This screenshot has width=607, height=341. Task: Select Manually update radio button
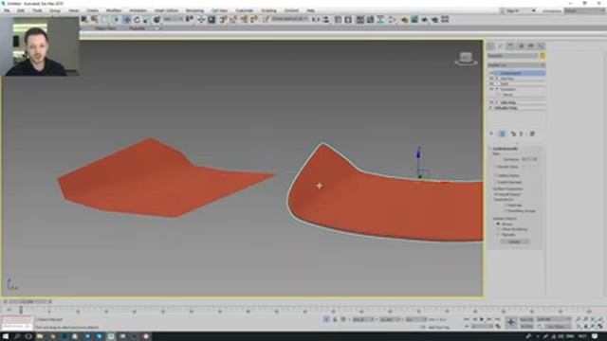point(499,235)
